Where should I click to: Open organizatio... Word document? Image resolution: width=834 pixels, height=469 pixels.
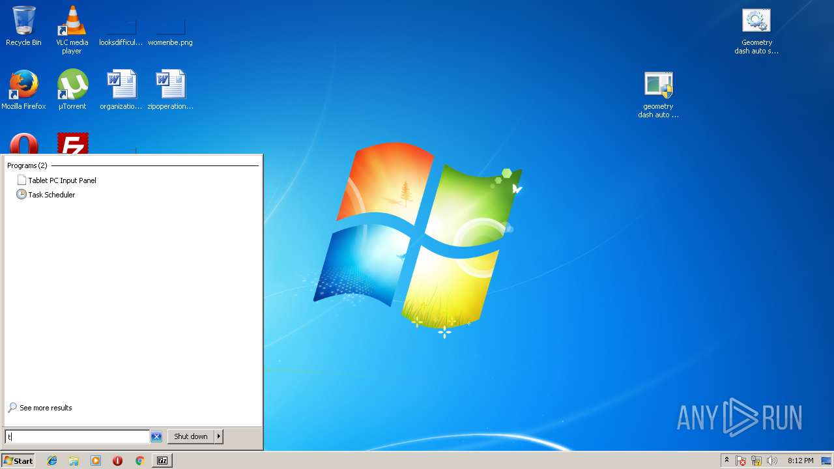121,90
